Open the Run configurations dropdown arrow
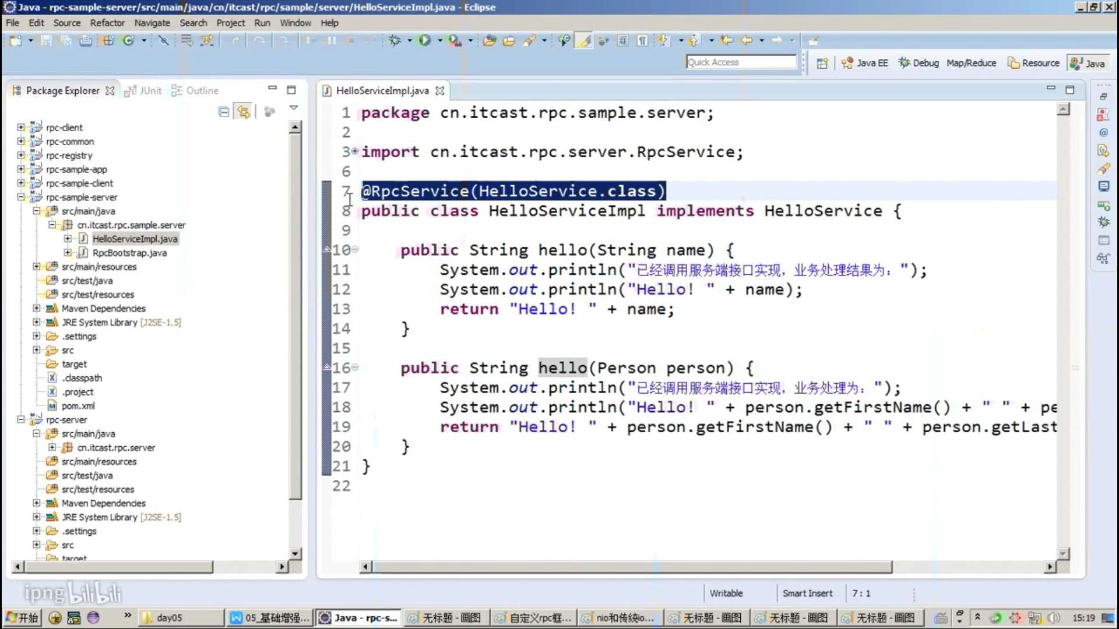Viewport: 1119px width, 629px height. tap(440, 40)
